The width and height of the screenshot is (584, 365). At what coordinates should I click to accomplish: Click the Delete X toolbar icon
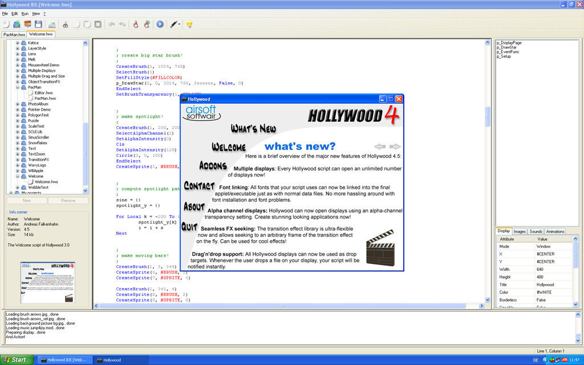click(98, 24)
